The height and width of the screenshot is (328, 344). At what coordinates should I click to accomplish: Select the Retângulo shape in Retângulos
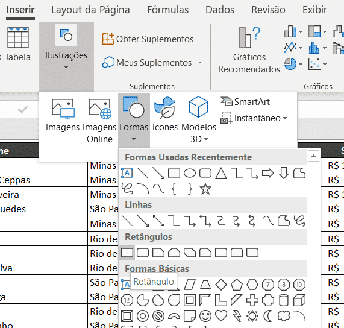[127, 253]
